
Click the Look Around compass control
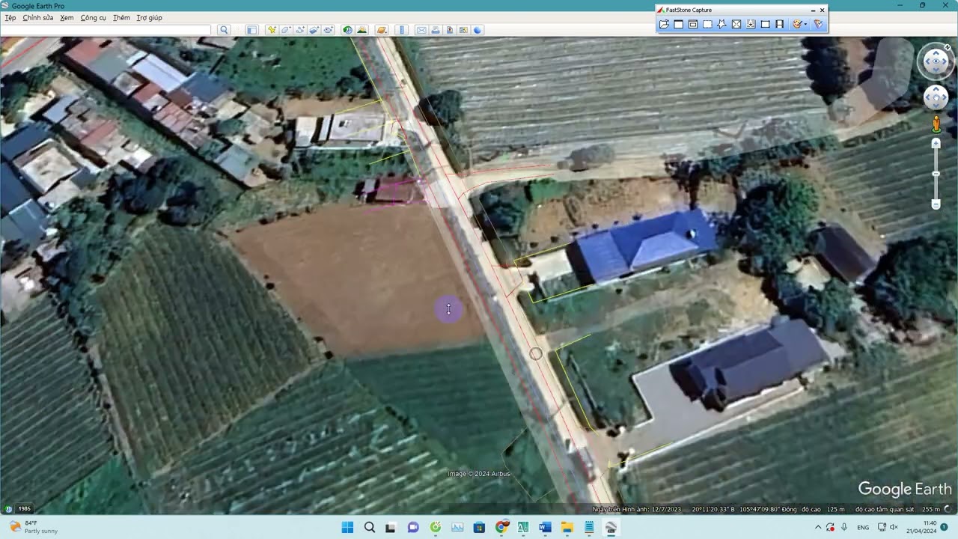(936, 61)
